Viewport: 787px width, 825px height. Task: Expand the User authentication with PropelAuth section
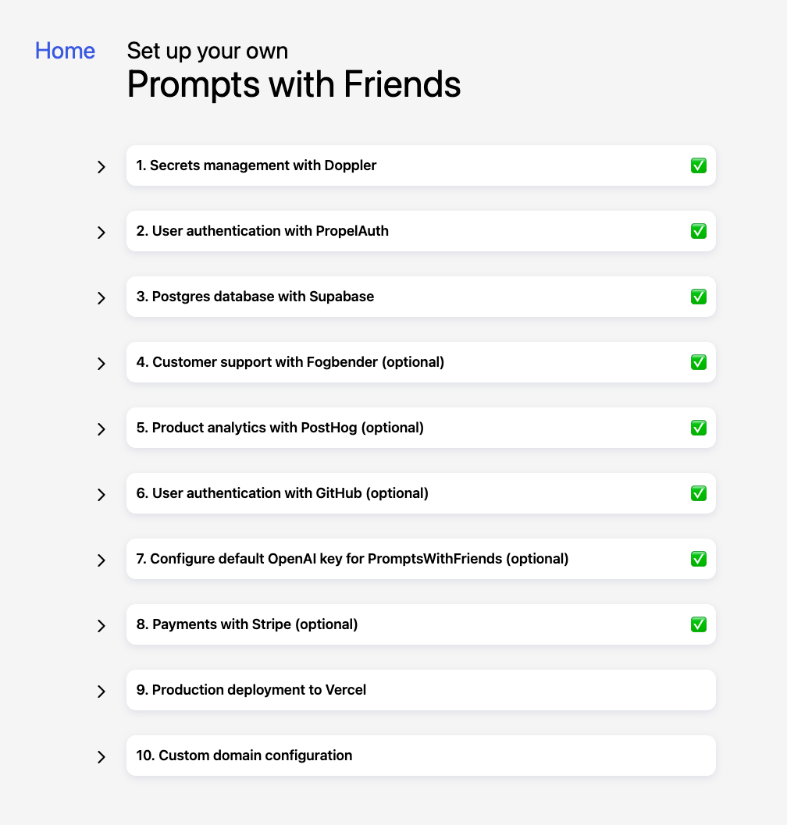click(x=101, y=232)
